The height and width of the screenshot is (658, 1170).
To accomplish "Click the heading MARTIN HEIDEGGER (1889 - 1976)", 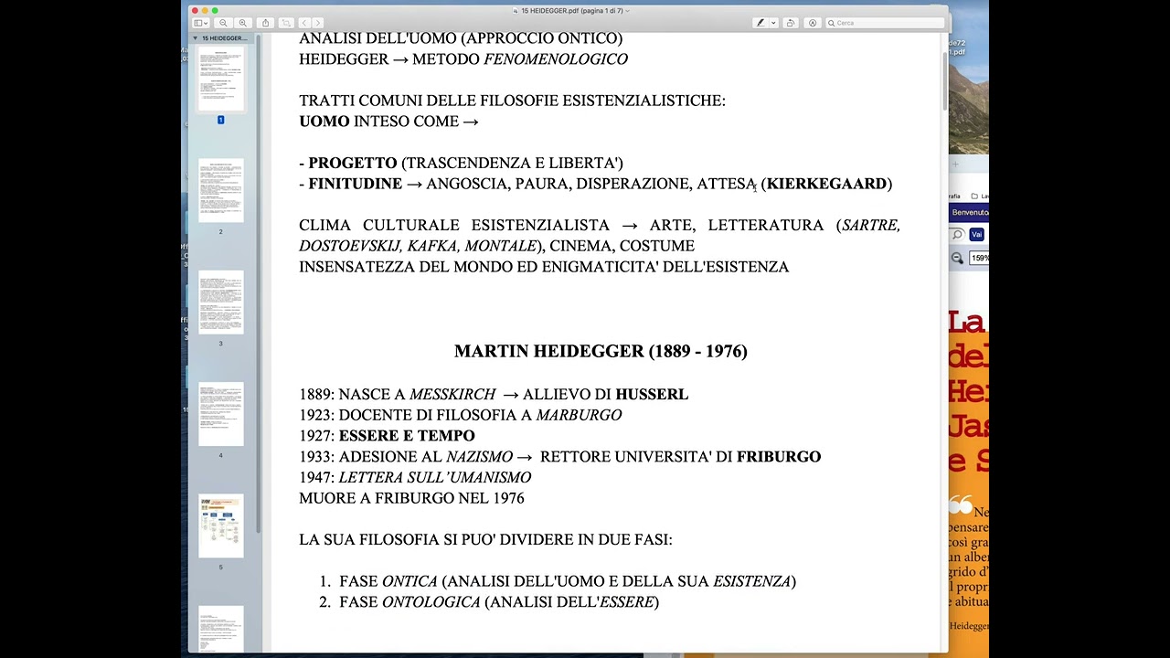I will [601, 351].
